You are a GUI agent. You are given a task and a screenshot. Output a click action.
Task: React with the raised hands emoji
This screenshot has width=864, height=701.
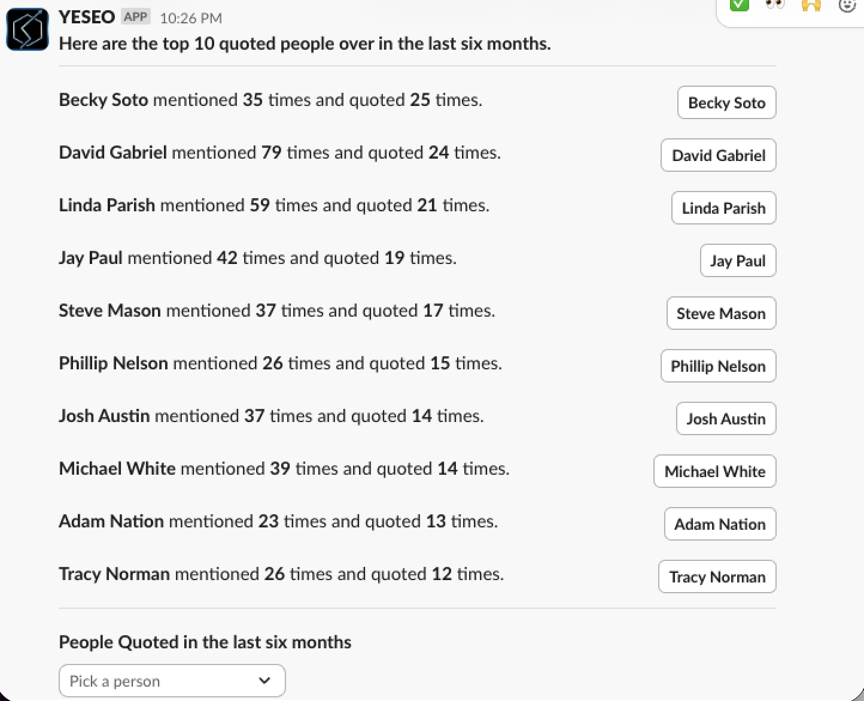pyautogui.click(x=811, y=5)
